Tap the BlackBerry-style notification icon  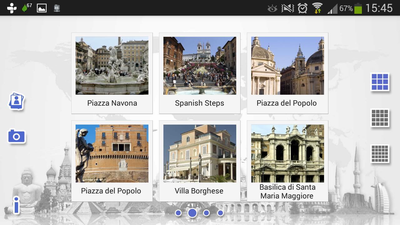click(x=12, y=8)
